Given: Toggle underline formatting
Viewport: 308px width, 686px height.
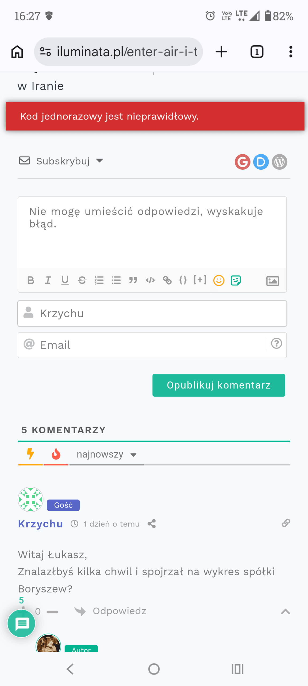Looking at the screenshot, I should pyautogui.click(x=65, y=280).
